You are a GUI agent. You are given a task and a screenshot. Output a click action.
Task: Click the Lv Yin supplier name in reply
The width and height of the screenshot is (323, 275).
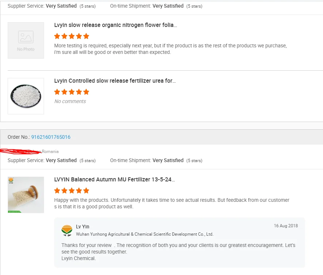point(83,227)
